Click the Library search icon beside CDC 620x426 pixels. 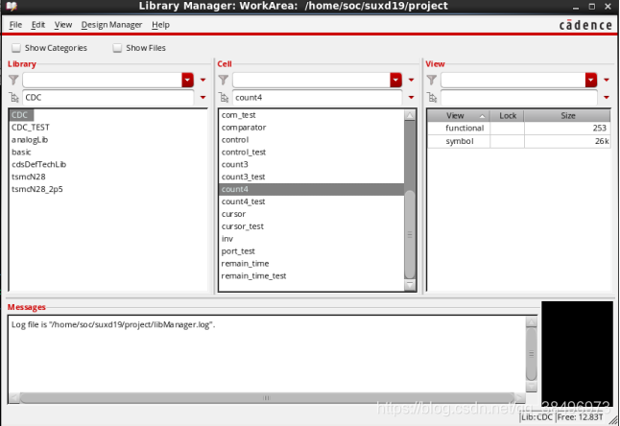pyautogui.click(x=14, y=98)
